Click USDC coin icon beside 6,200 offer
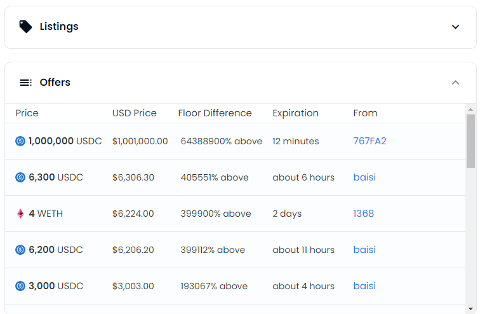The width and height of the screenshot is (485, 314). (x=20, y=250)
